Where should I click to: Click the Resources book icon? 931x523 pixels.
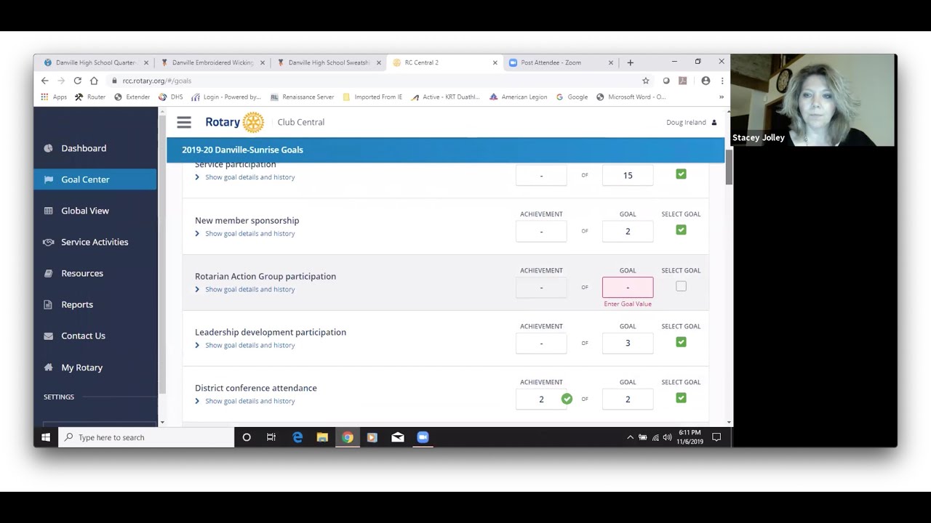[x=49, y=273]
